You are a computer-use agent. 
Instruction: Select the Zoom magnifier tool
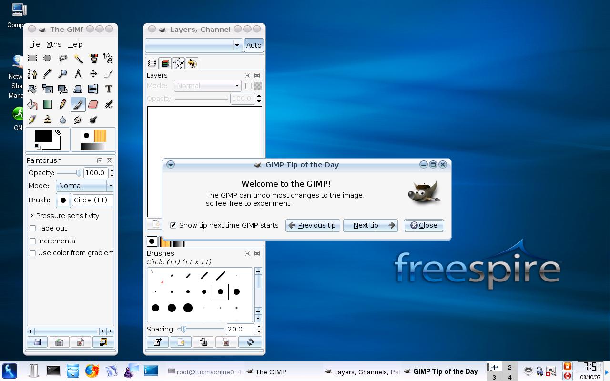(63, 74)
